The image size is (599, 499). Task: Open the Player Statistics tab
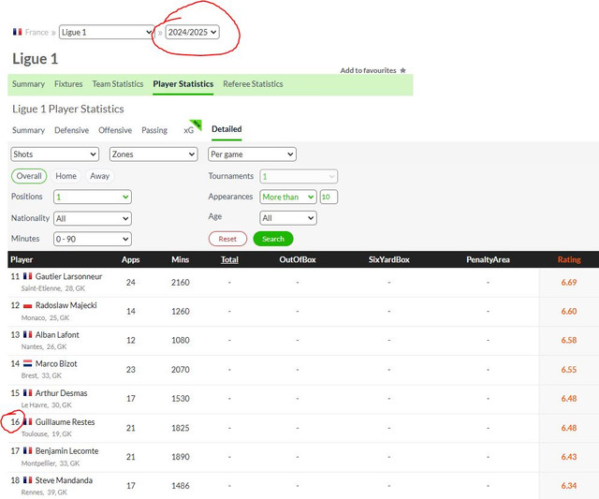pyautogui.click(x=183, y=84)
